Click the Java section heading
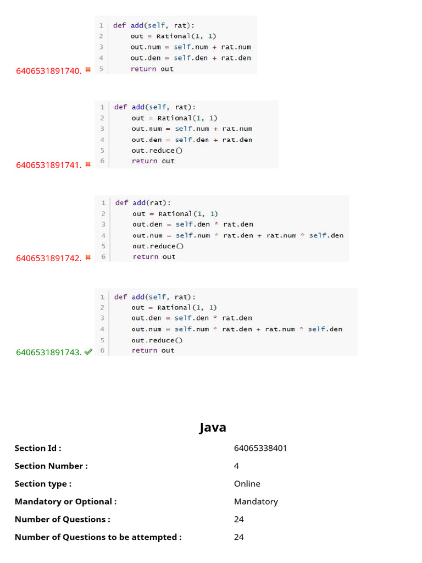 point(213,427)
